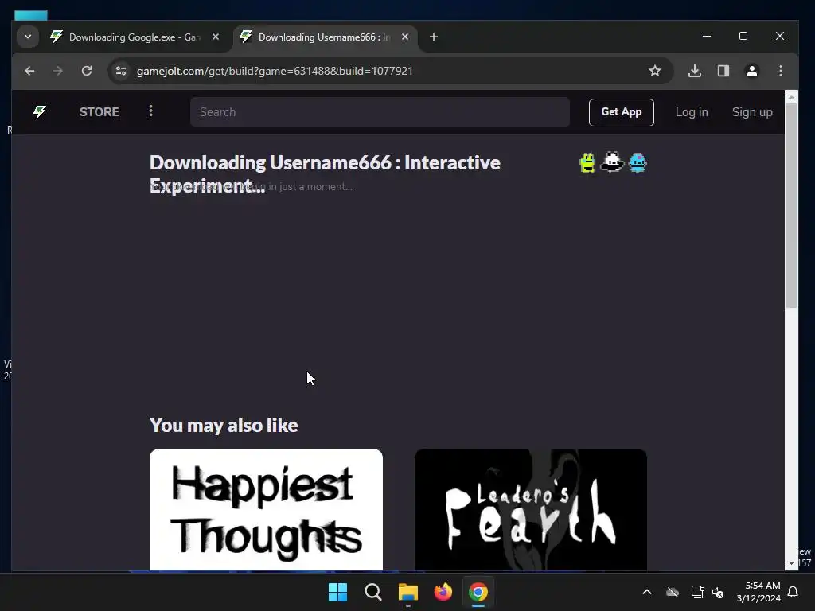Close the Downloading Google.exe tab
Screen dimensions: 815x611
[x=216, y=37]
